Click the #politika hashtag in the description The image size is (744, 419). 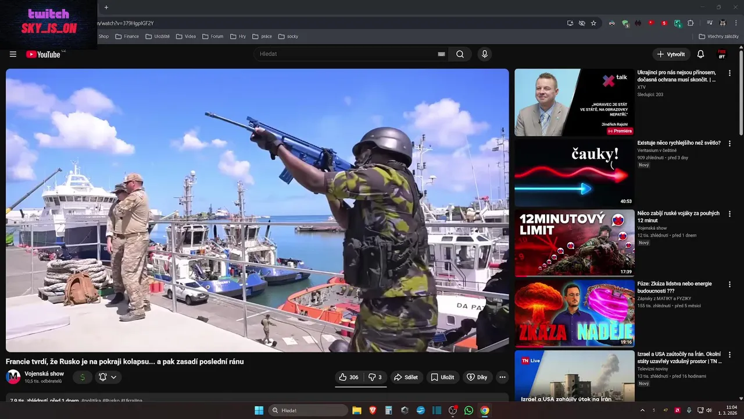pyautogui.click(x=91, y=400)
